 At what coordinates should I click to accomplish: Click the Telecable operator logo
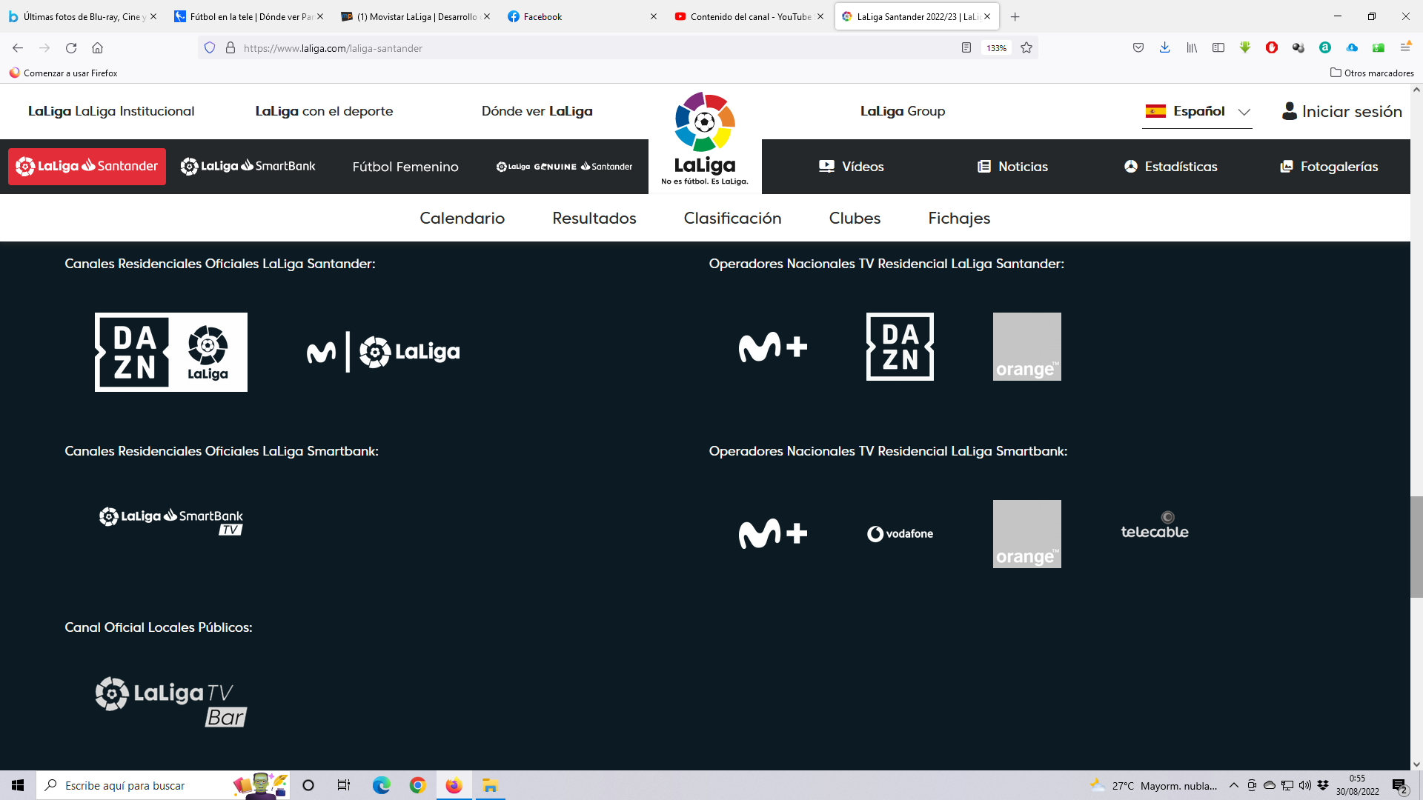tap(1155, 525)
